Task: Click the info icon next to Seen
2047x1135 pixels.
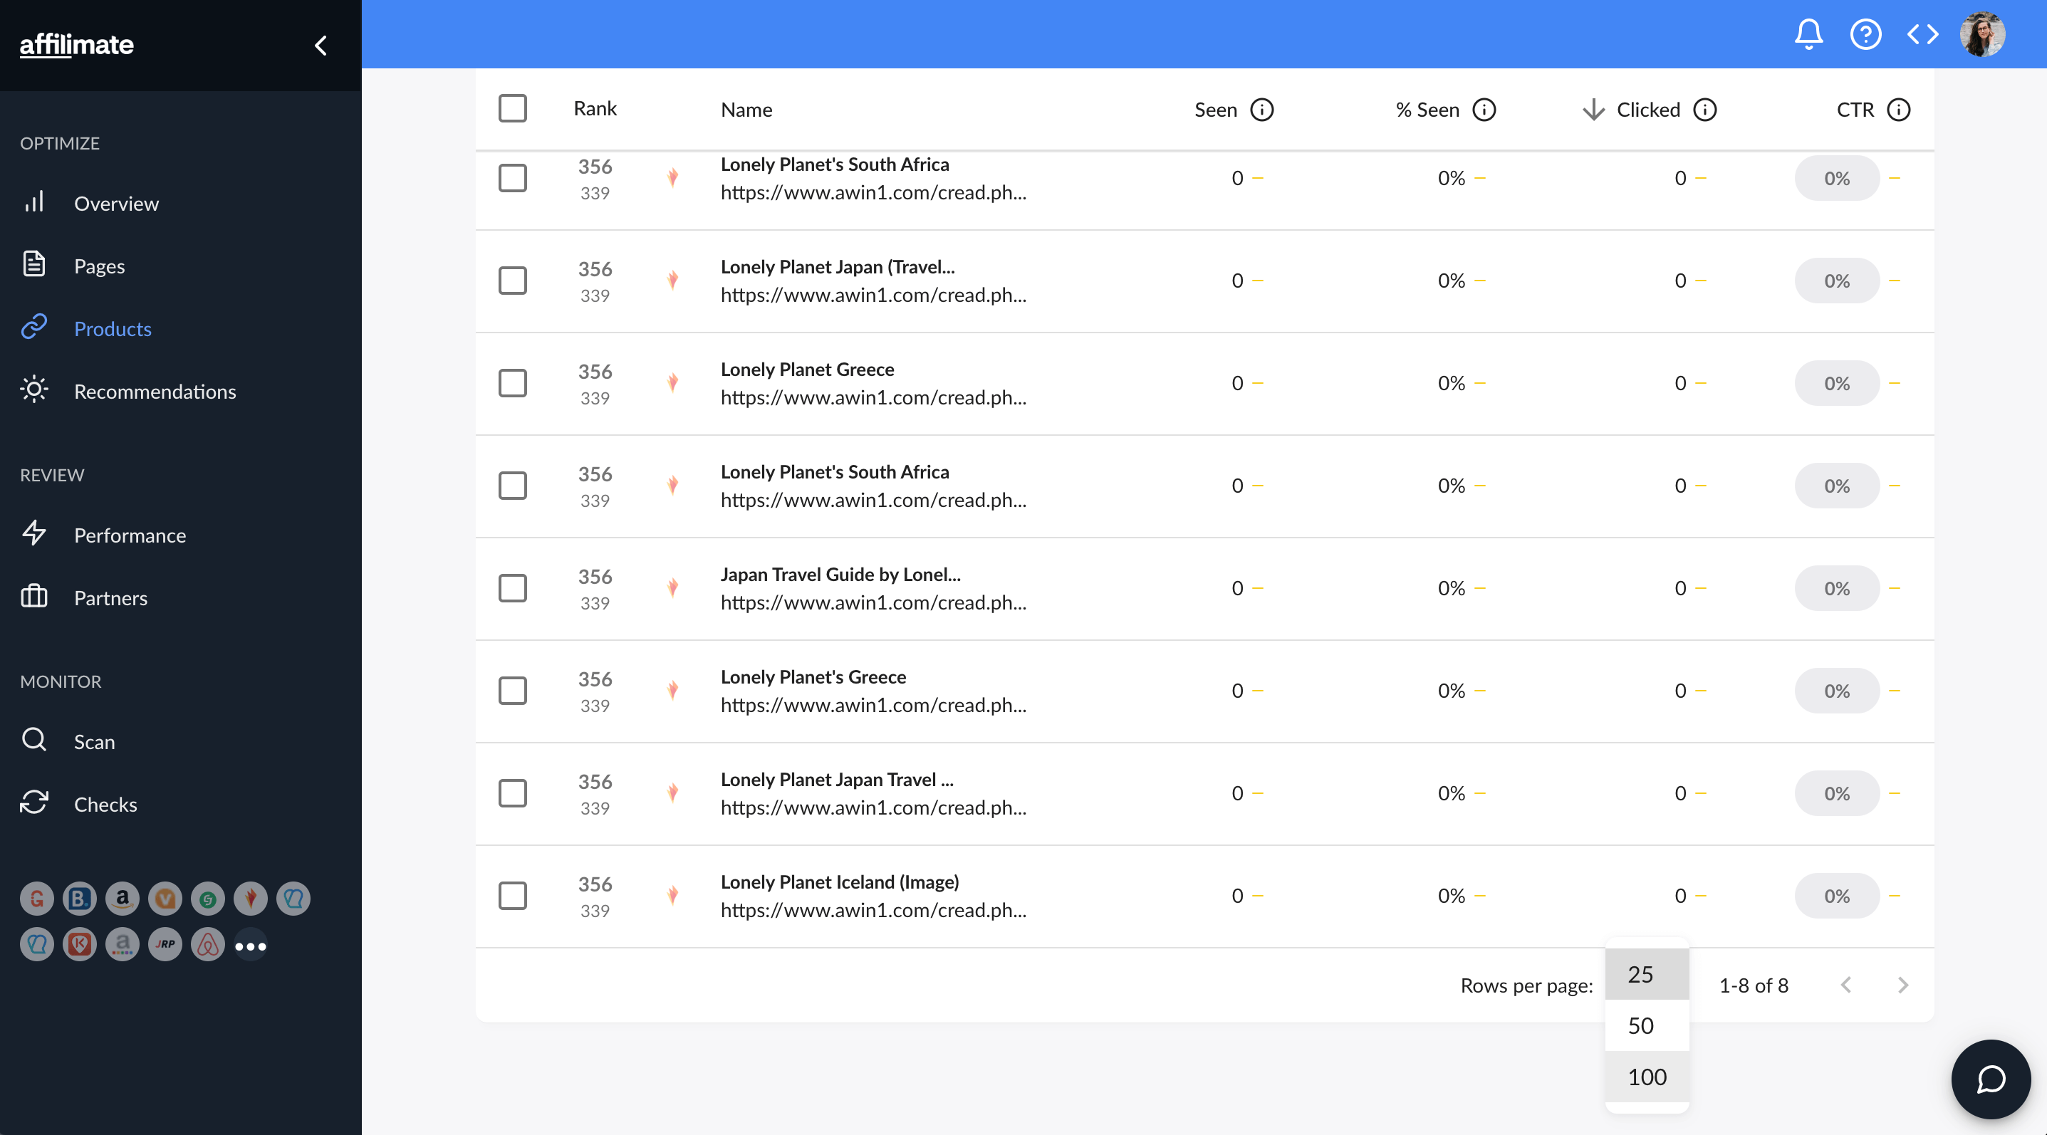Action: (1262, 110)
